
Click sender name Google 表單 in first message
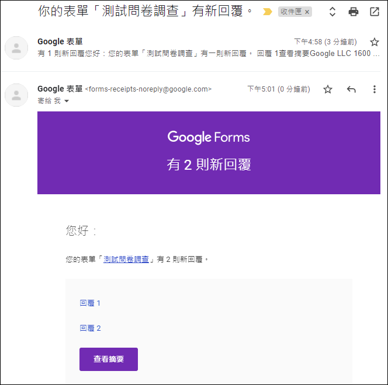coord(60,41)
